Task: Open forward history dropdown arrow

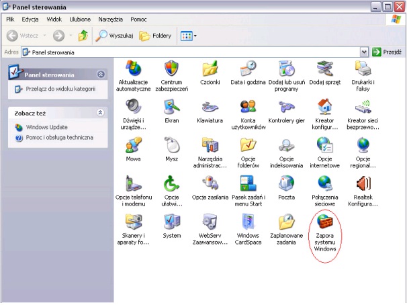Action: (71, 36)
